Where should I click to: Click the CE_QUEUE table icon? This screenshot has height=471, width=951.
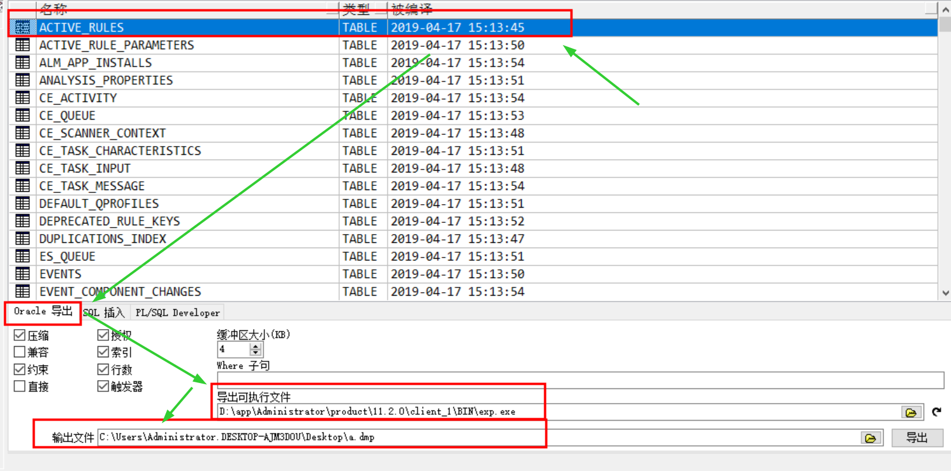click(22, 115)
